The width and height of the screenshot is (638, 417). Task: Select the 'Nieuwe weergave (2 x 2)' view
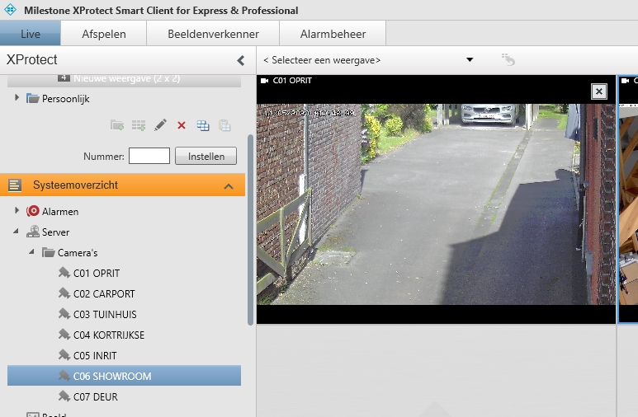click(124, 80)
